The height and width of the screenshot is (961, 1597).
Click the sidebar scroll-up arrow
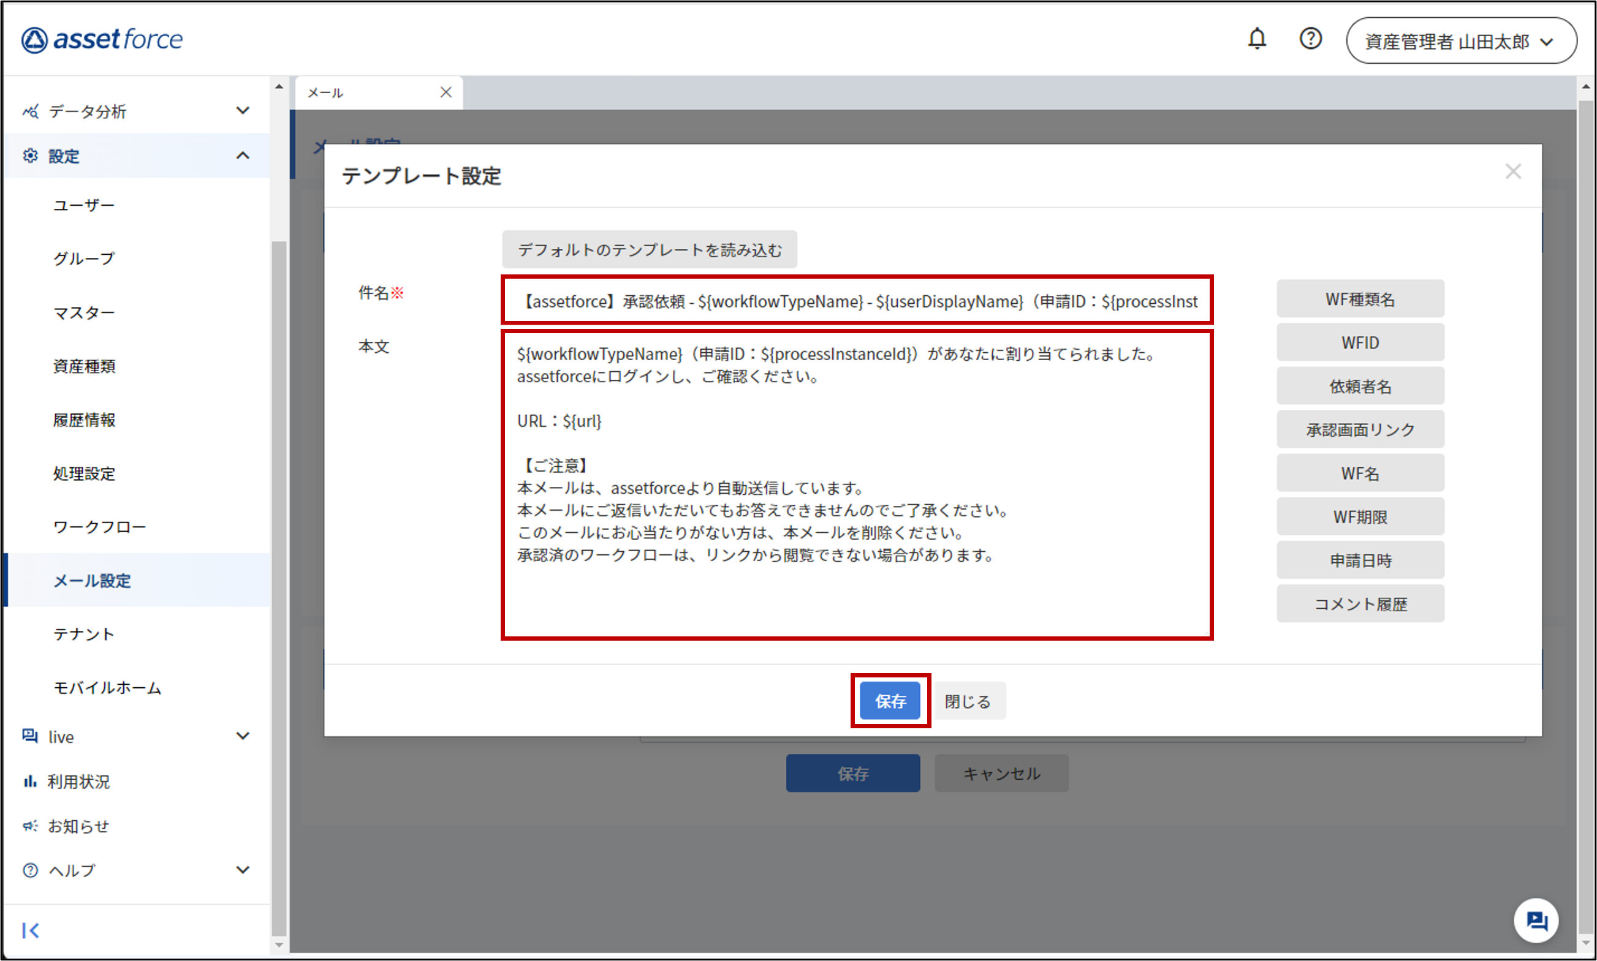279,86
